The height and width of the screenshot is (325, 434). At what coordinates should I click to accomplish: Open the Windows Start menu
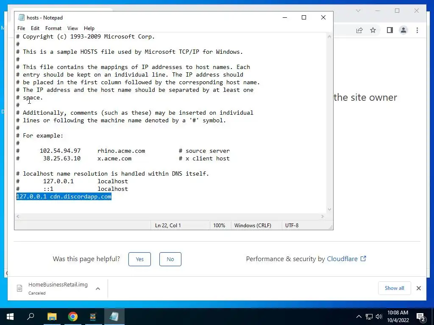pyautogui.click(x=10, y=317)
